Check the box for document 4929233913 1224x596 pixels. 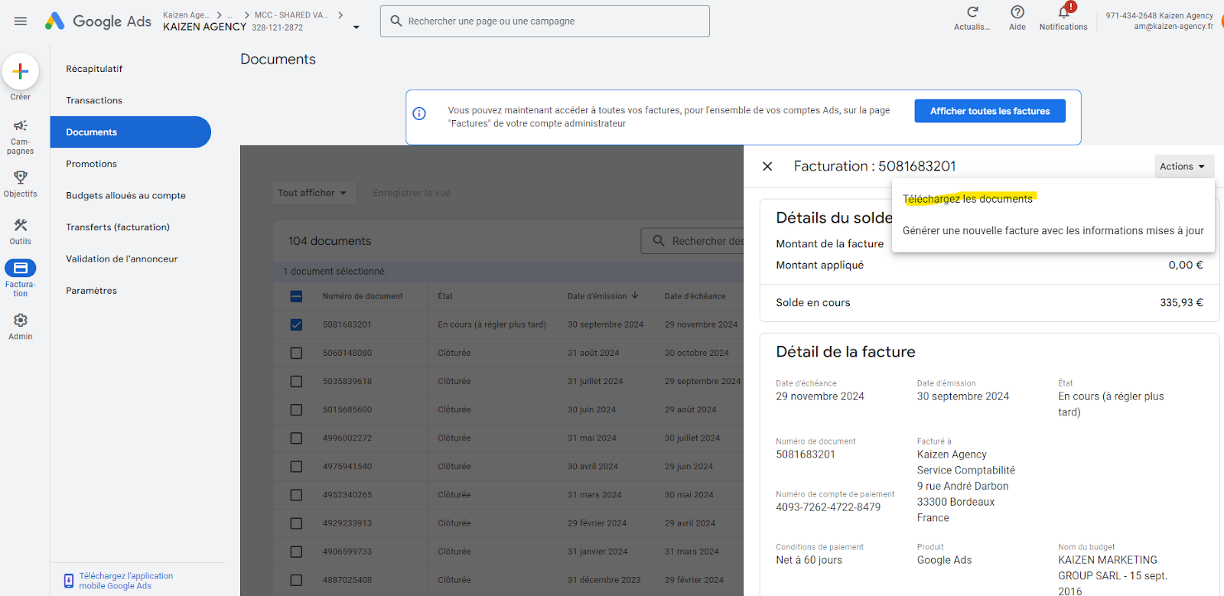tap(297, 523)
